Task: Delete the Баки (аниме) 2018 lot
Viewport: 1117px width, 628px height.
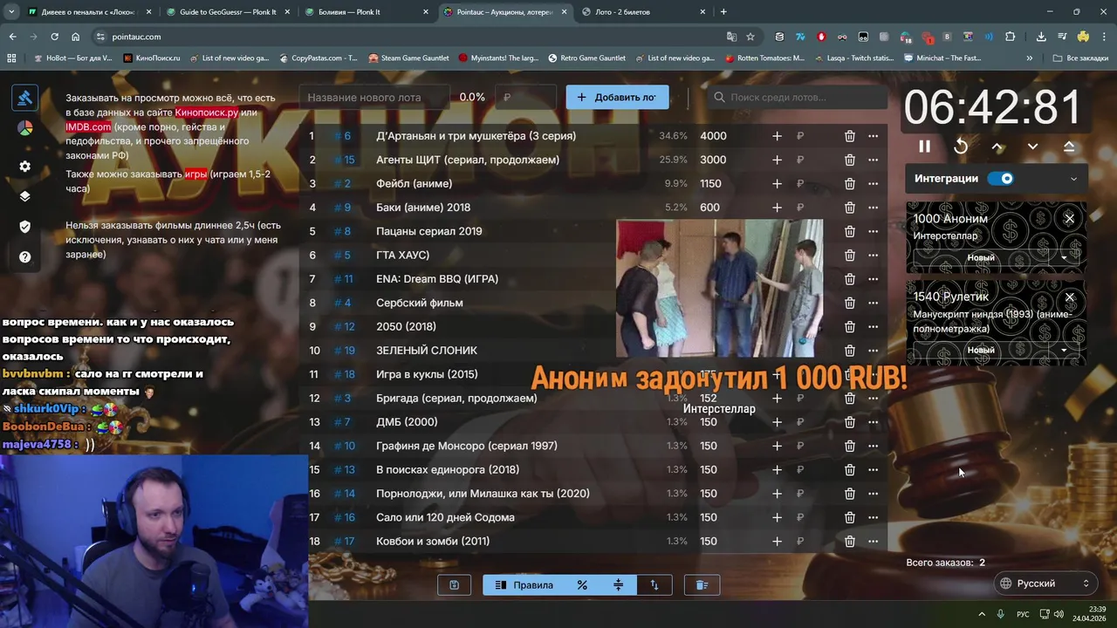Action: (x=849, y=208)
